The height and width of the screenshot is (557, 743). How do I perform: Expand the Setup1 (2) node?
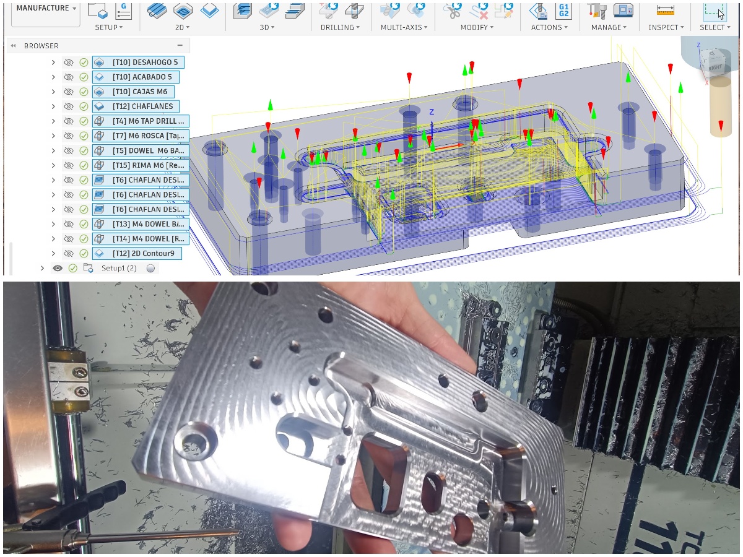(x=42, y=268)
